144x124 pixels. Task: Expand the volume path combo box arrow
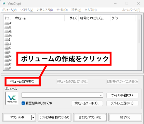[x=101, y=95]
